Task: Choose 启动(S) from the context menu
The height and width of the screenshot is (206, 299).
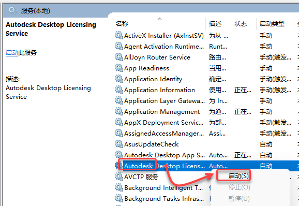Action: point(238,176)
